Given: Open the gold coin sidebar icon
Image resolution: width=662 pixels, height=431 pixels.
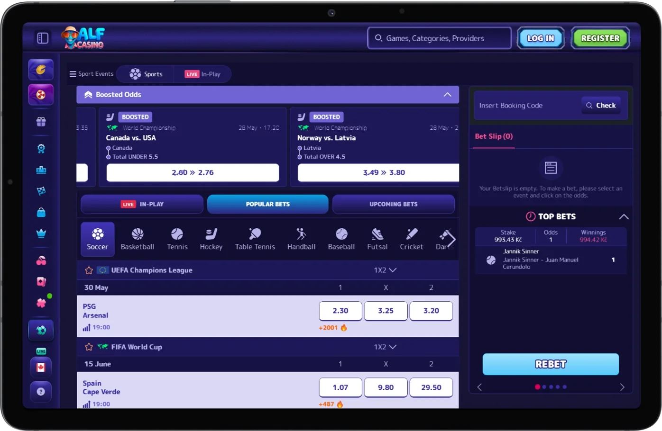Looking at the screenshot, I should tap(41, 70).
